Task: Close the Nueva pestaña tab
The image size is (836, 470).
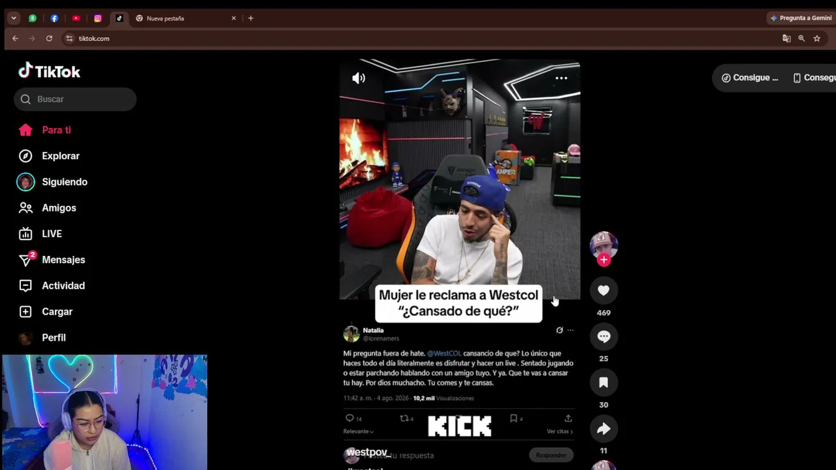Action: [234, 18]
